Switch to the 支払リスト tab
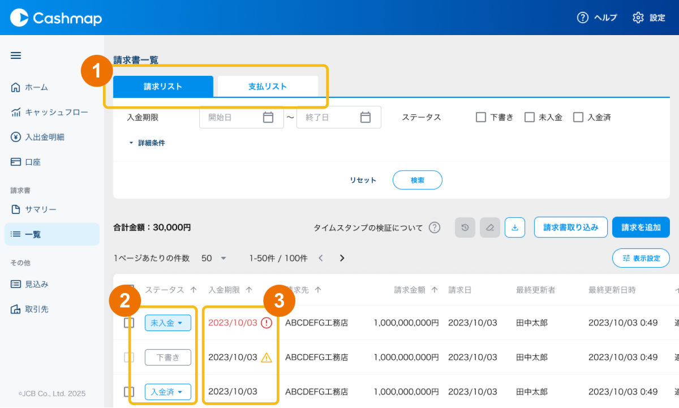 [268, 87]
